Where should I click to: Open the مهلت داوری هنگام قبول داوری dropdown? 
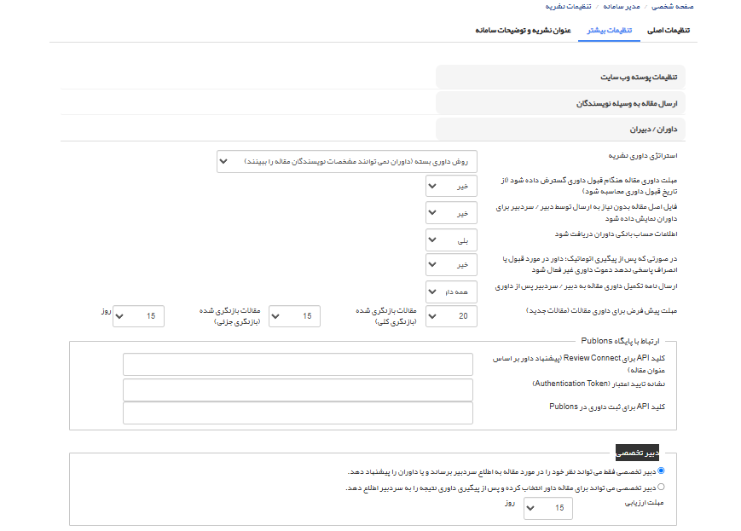pyautogui.click(x=451, y=187)
